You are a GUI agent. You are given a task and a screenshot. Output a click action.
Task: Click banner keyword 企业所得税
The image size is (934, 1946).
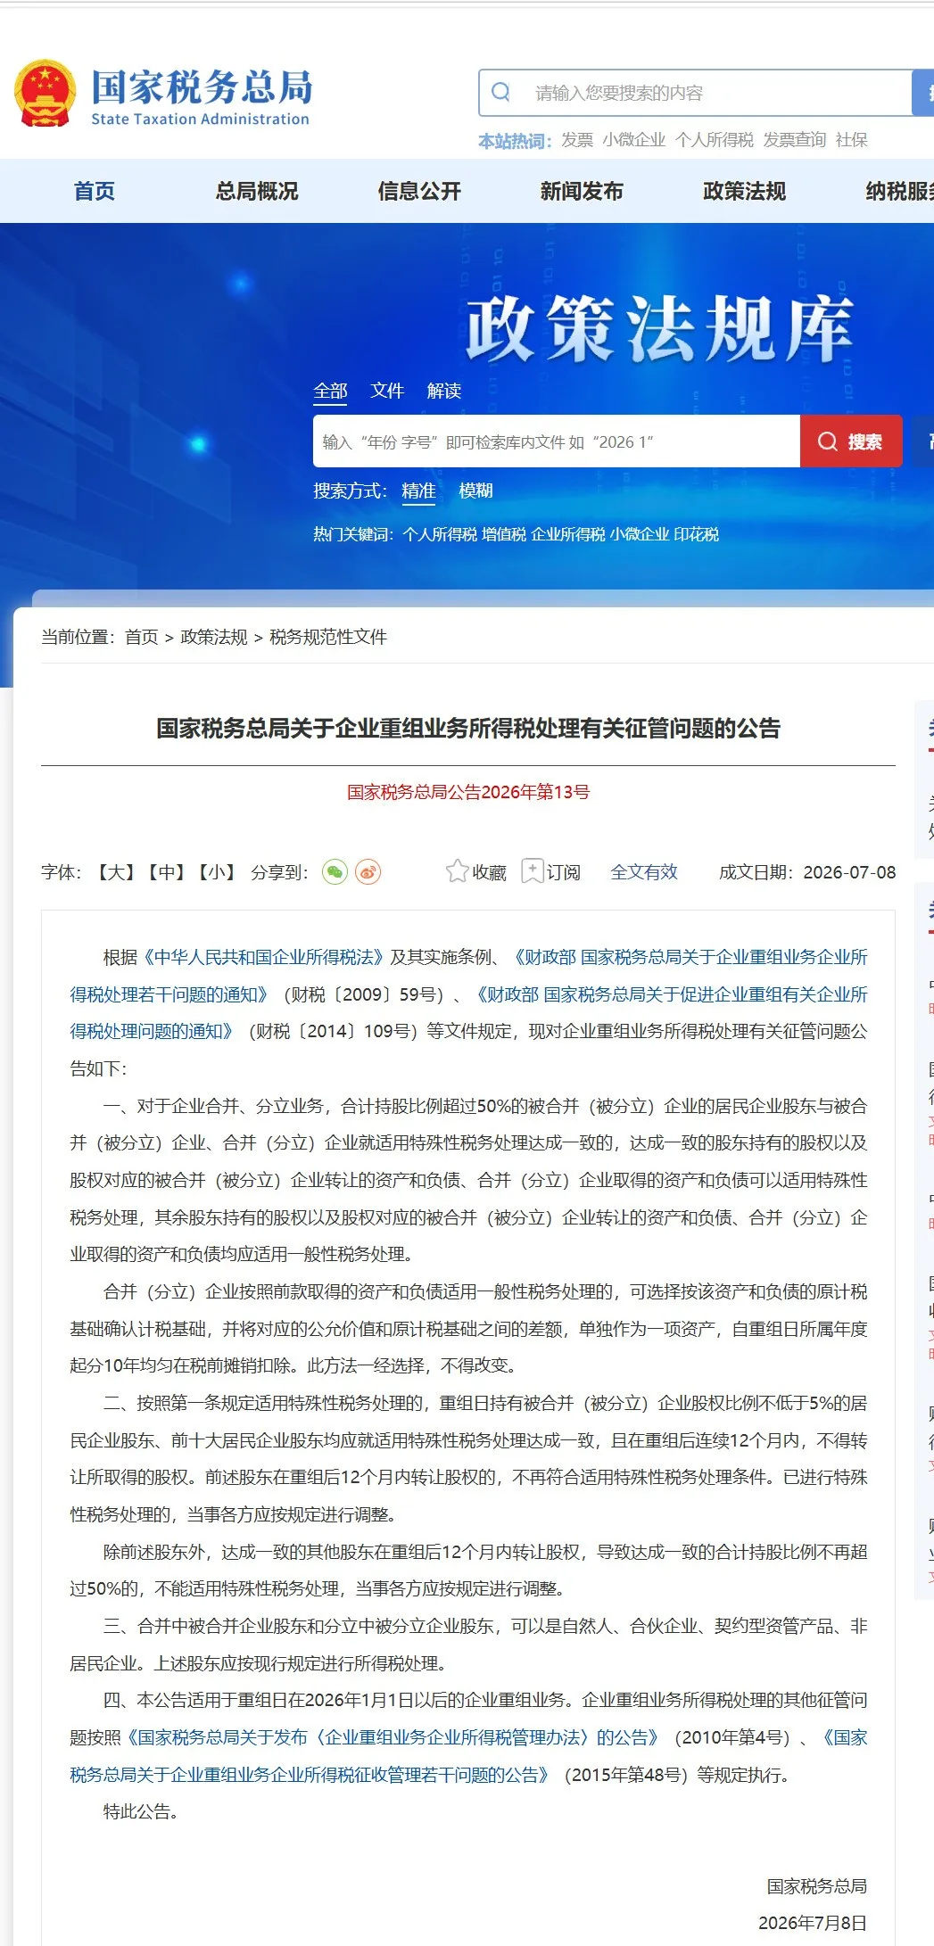click(x=568, y=534)
